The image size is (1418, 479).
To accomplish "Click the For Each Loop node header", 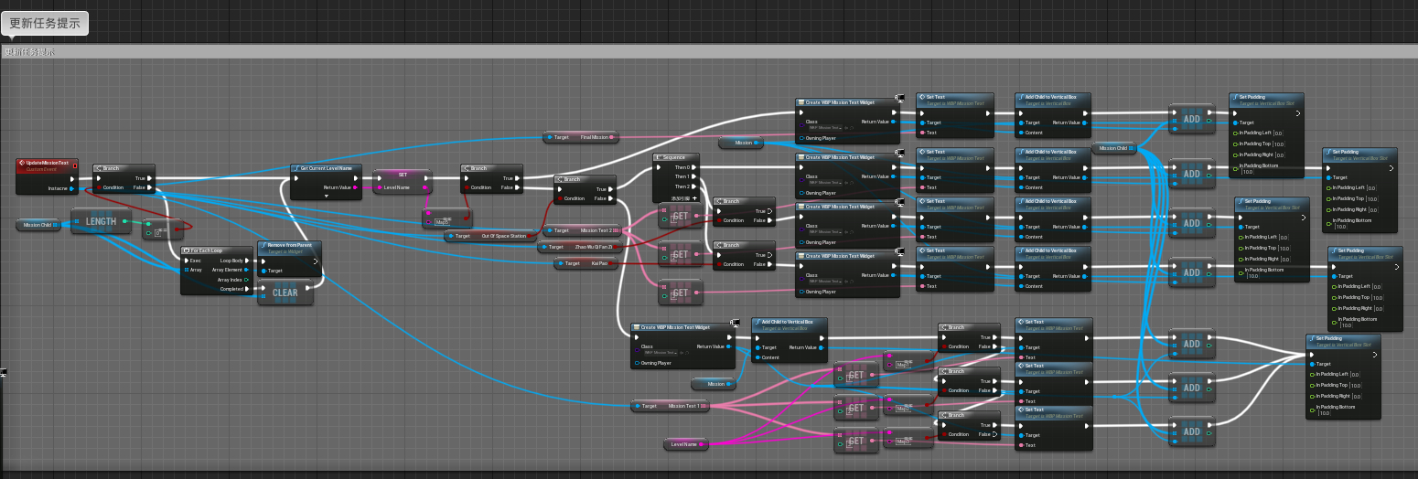I will (216, 250).
